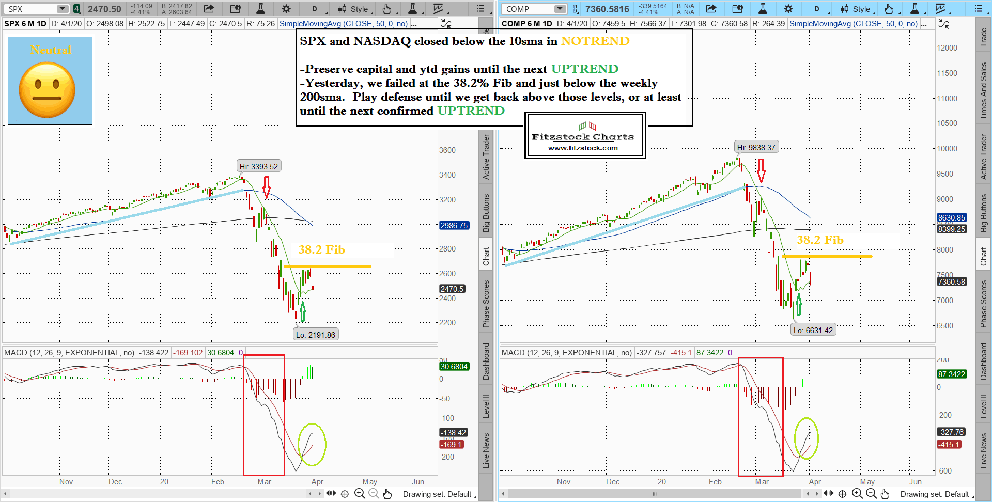Open the Live News tab beside the SPX chart

coord(486,450)
